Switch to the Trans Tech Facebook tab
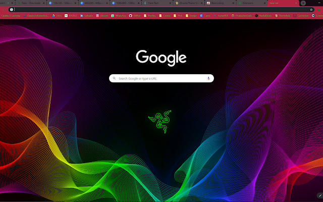323x202 pixels. click(157, 3)
